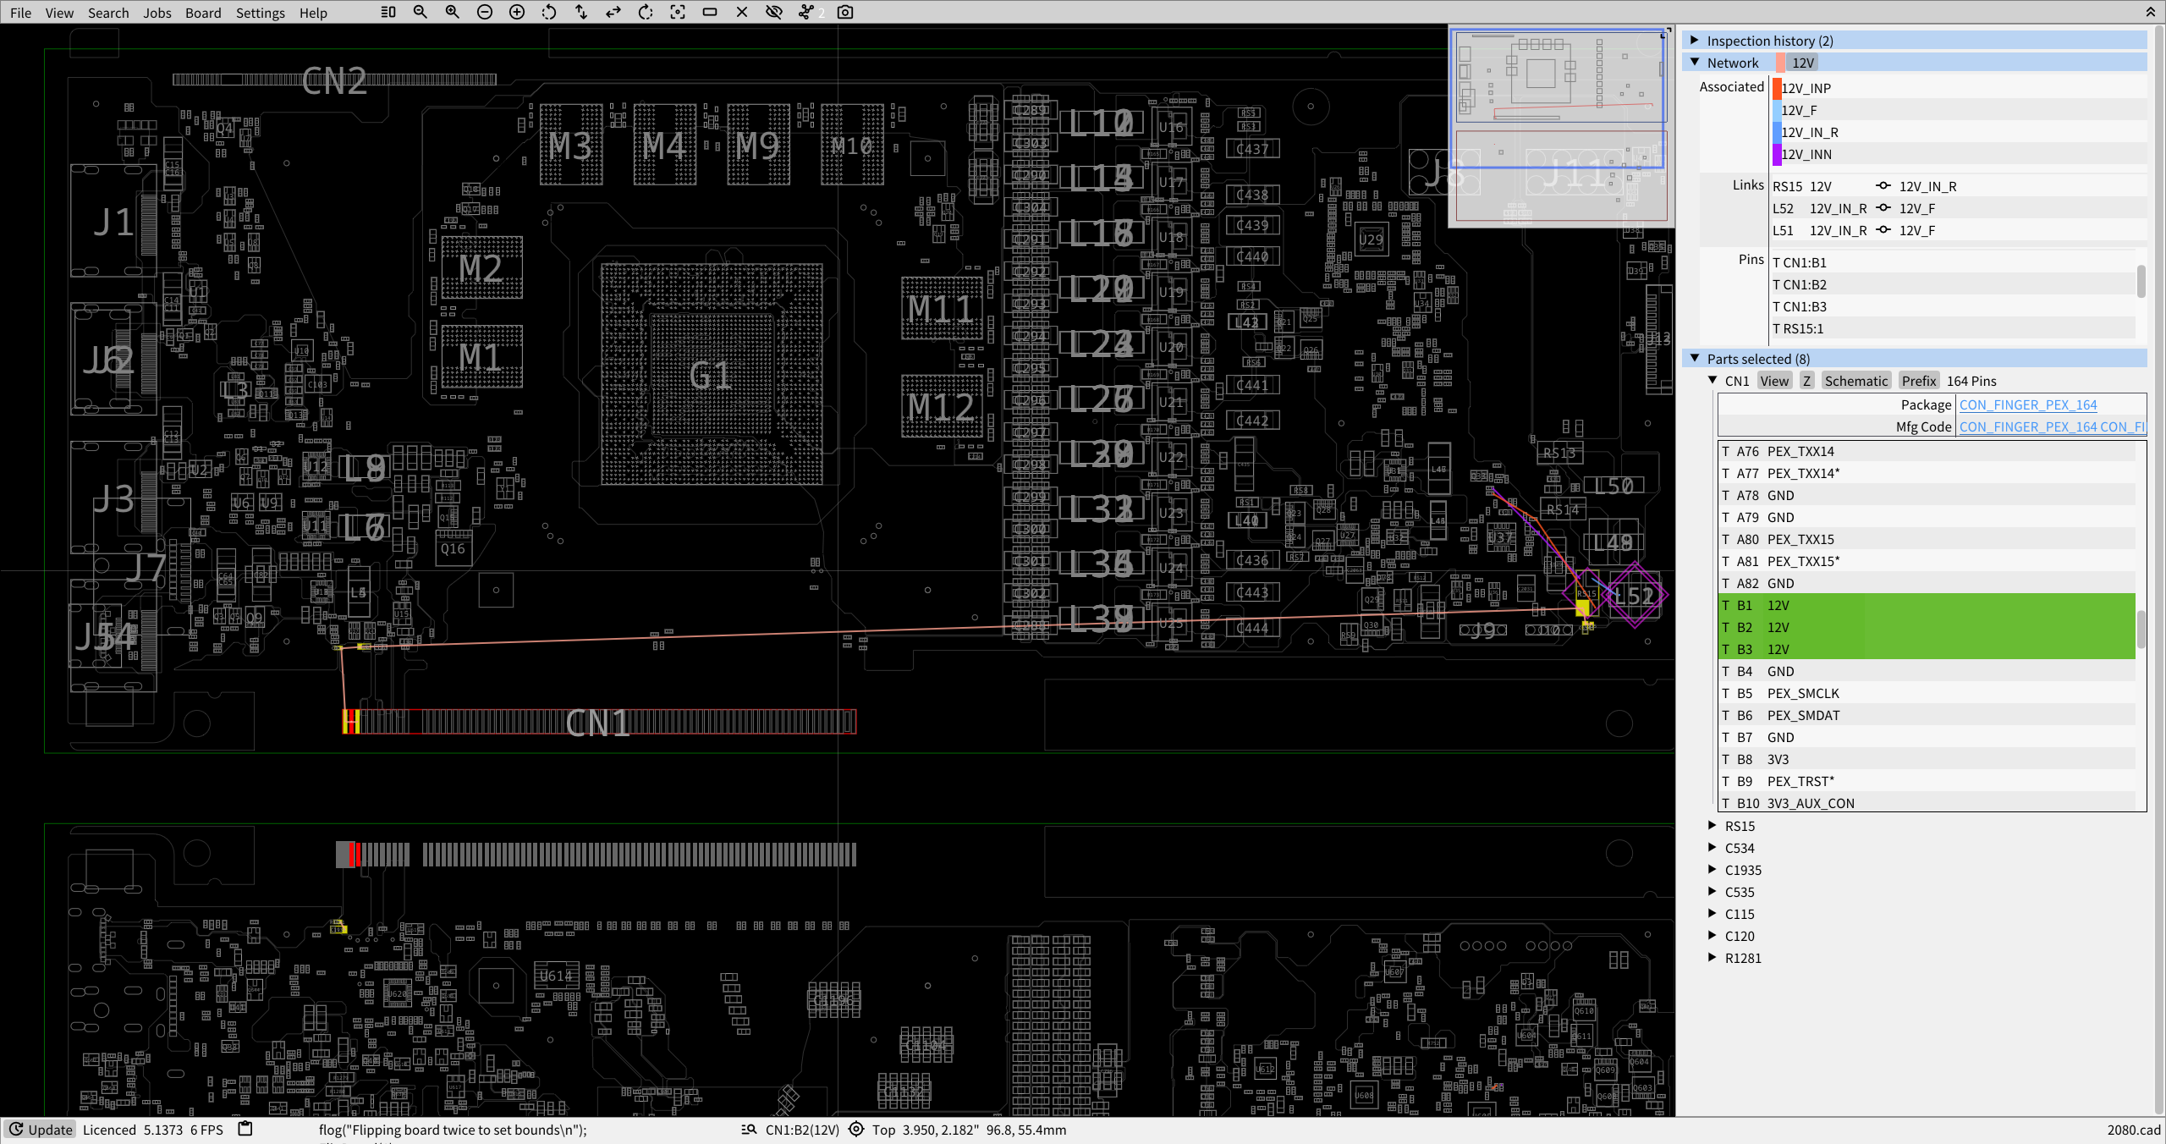The image size is (2166, 1144).
Task: Click the center-focus target icon
Action: pos(678,12)
